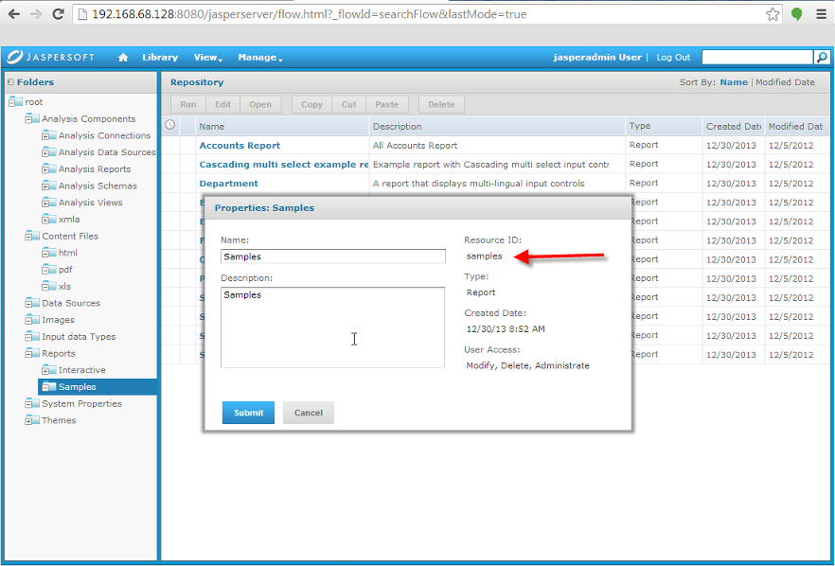The width and height of the screenshot is (835, 566).
Task: Click the Paste toolbar button
Action: (x=386, y=104)
